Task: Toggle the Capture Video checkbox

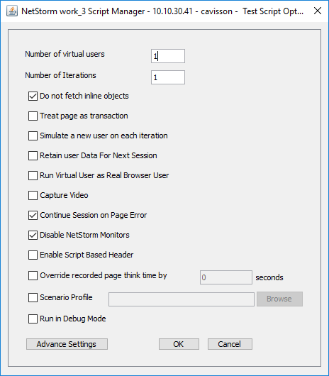Action: 33,196
